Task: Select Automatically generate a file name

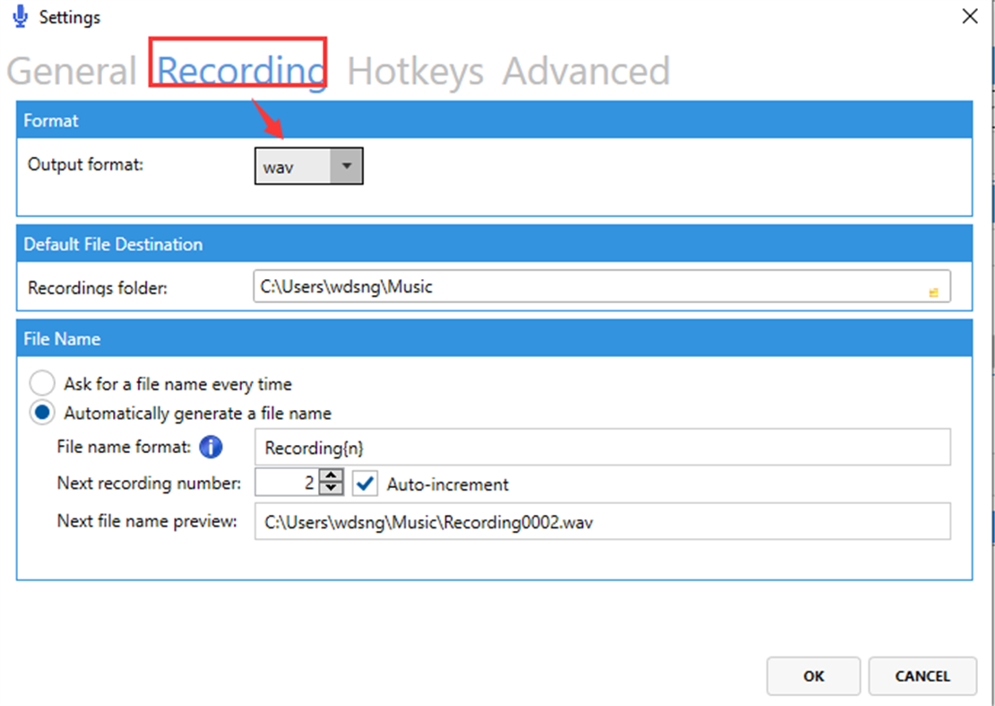Action: tap(41, 412)
